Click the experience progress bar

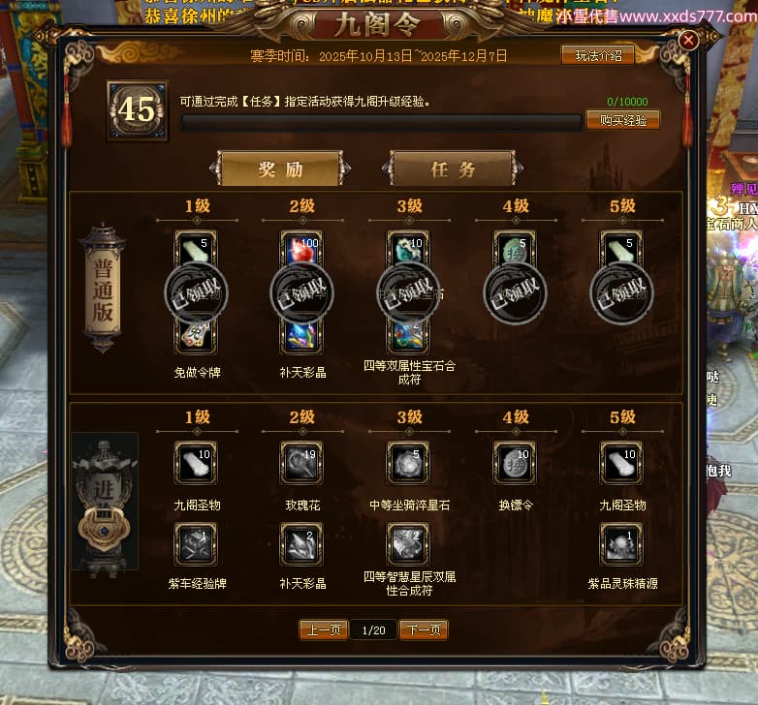tap(381, 123)
